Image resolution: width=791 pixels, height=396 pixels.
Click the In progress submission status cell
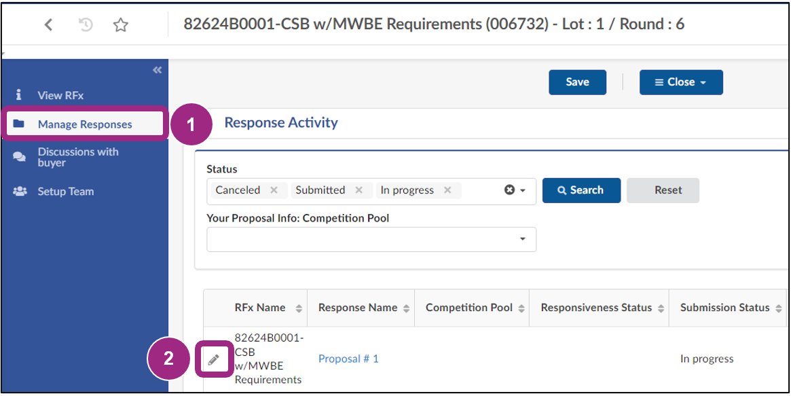(707, 359)
